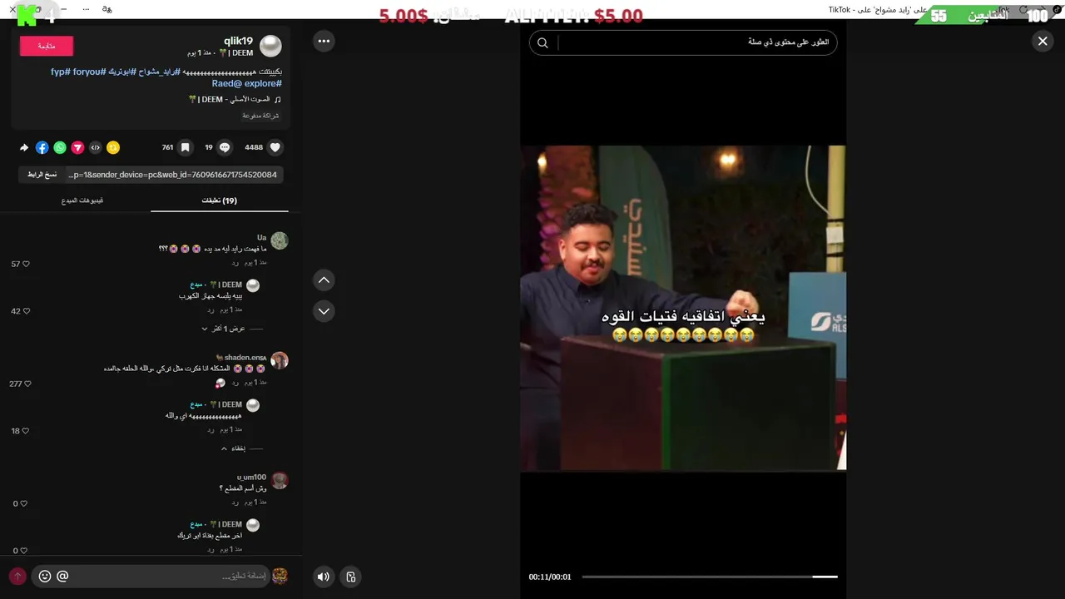
Task: Open the comments bubble icon showing 19
Action: coord(225,147)
